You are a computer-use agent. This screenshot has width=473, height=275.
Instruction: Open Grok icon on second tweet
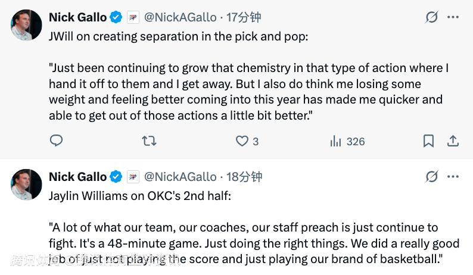[432, 177]
